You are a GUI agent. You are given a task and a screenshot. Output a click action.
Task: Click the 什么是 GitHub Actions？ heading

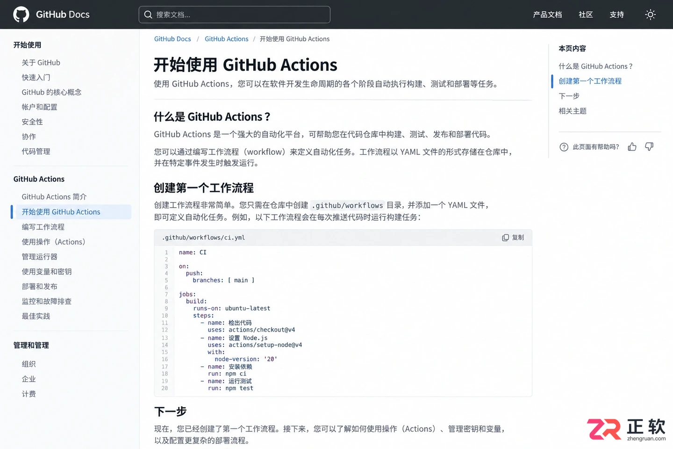click(x=212, y=116)
